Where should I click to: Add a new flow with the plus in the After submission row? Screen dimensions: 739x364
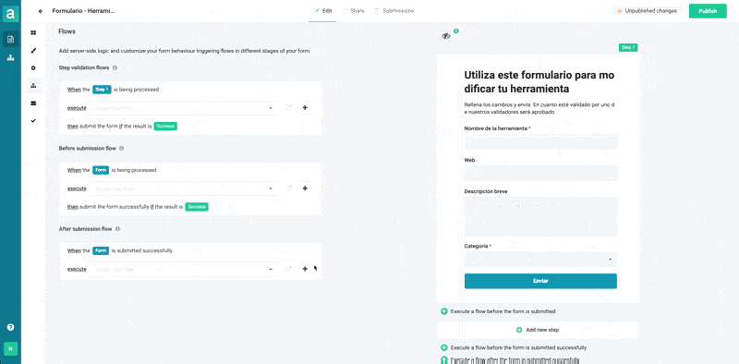(305, 269)
